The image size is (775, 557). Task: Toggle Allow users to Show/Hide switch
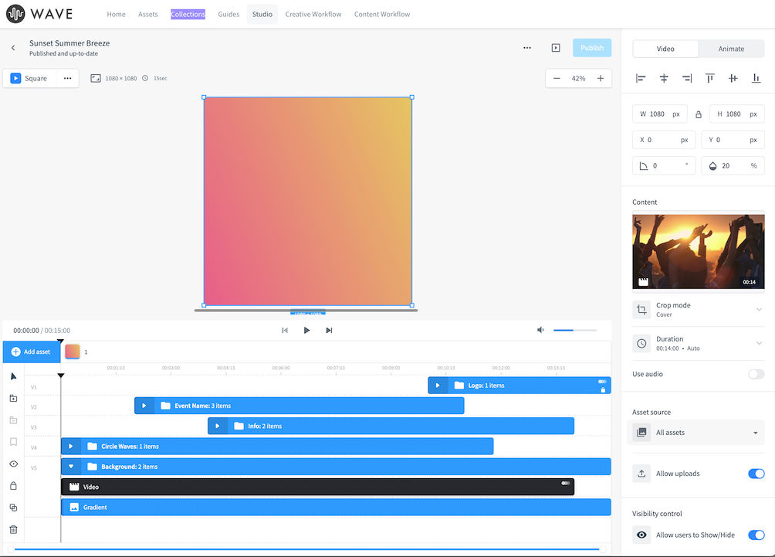756,535
